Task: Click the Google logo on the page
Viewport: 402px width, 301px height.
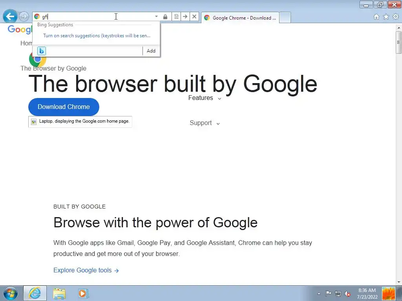Action: coord(20,30)
